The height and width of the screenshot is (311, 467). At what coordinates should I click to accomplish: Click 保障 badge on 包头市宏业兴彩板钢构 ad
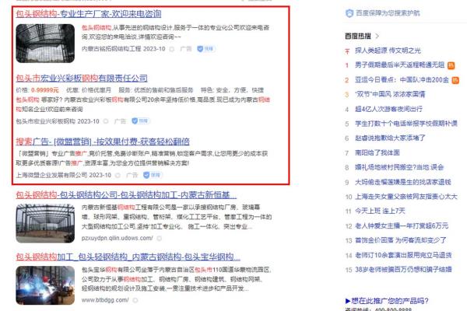141,121
